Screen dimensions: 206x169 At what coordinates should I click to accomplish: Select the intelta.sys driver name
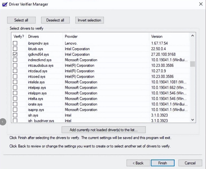point(35,99)
